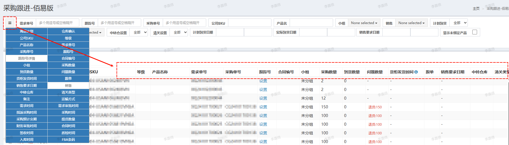509x145 pixels.
Task: Open the 销售 None selected dropdown
Action: tap(412, 23)
